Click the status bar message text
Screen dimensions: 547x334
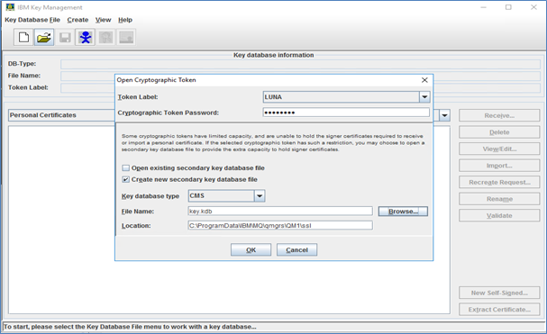coord(130,327)
